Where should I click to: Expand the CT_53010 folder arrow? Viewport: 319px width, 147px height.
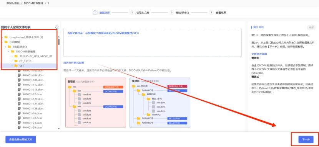12,61
